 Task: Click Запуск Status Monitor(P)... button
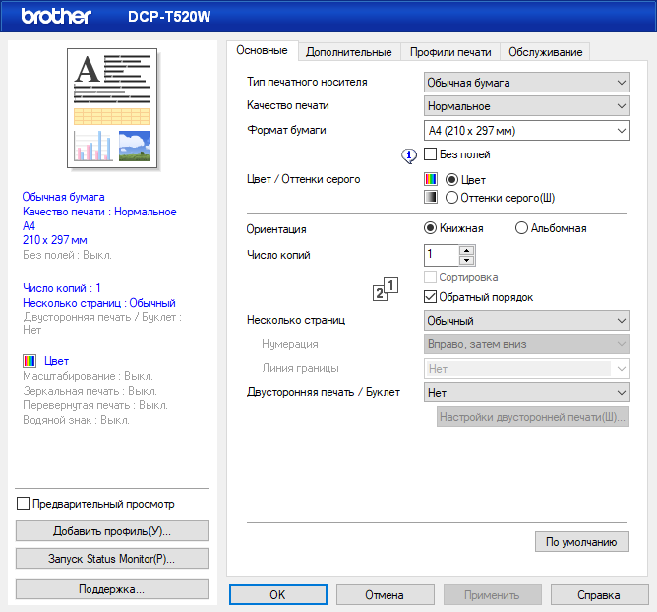point(112,559)
